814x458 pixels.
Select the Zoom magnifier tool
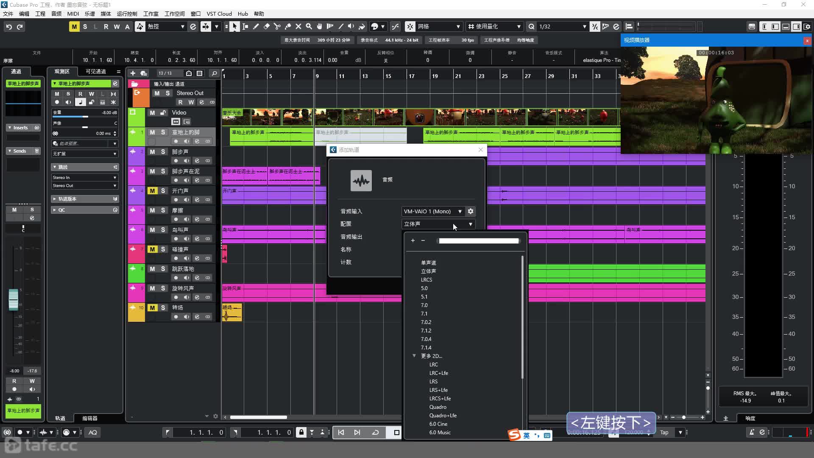[x=309, y=26]
